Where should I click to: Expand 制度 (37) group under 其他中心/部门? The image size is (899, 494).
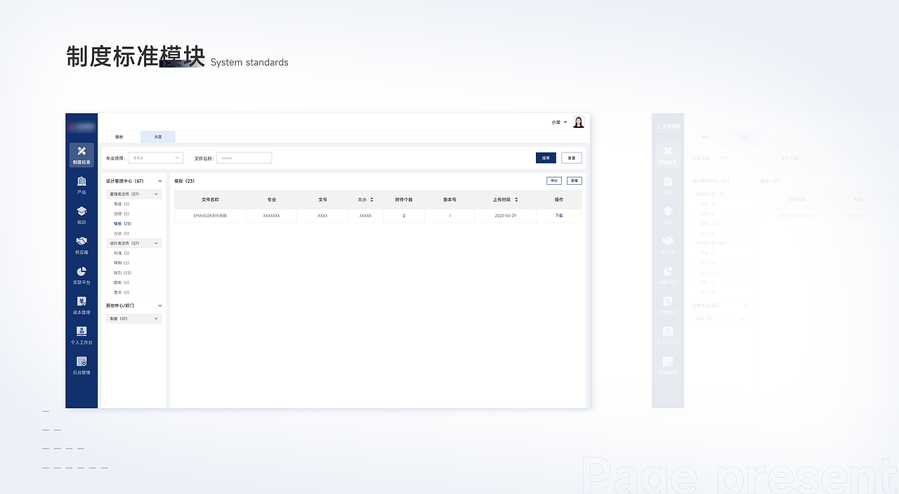[x=134, y=319]
